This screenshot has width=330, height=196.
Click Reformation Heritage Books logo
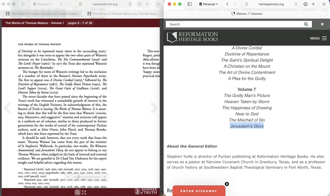193,37
